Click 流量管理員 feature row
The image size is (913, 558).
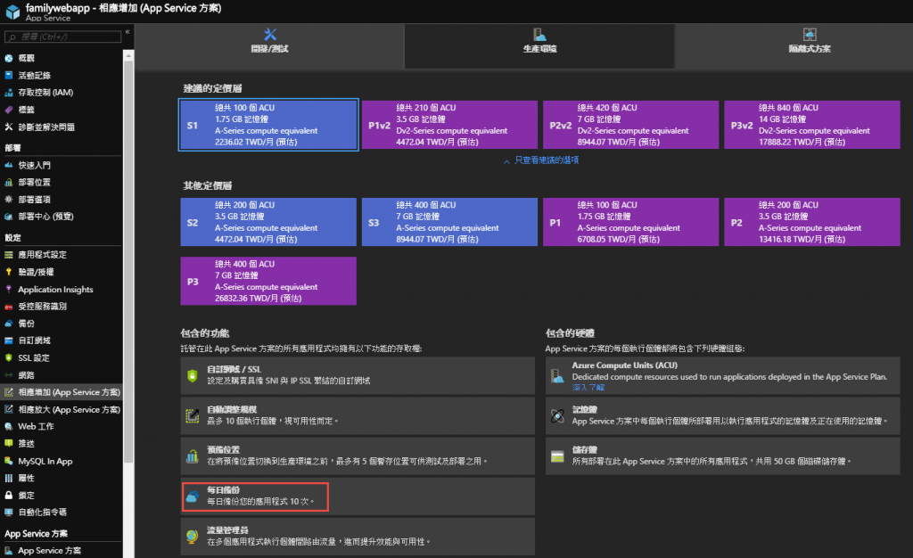[358, 537]
